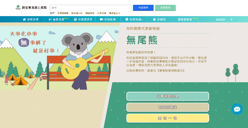The image size is (248, 128).
Task: Click the 新安東京海上產險 logo
Action: click(31, 7)
